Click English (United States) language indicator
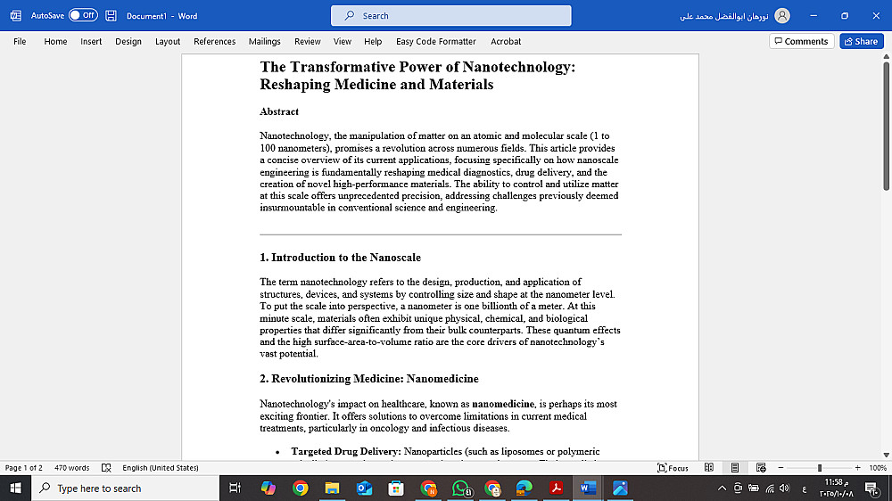This screenshot has width=892, height=501. (x=161, y=468)
